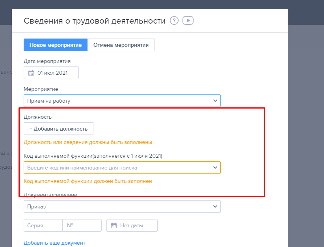The image size is (324, 247).
Task: Click the warning Должность или сведения должны быть заполнены
Action: click(x=88, y=142)
